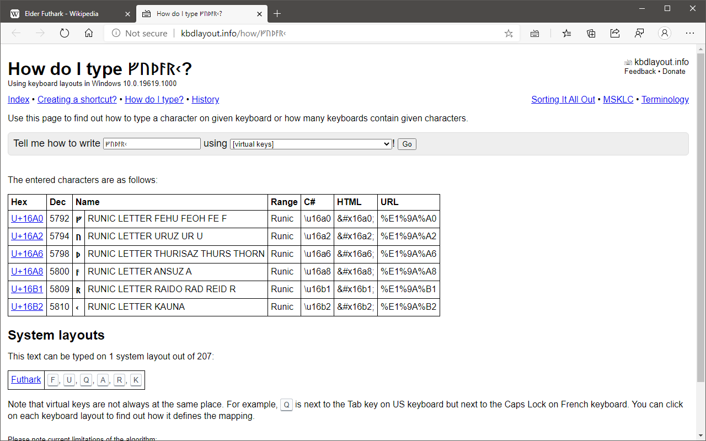Open the U+16B2 character link

point(27,306)
